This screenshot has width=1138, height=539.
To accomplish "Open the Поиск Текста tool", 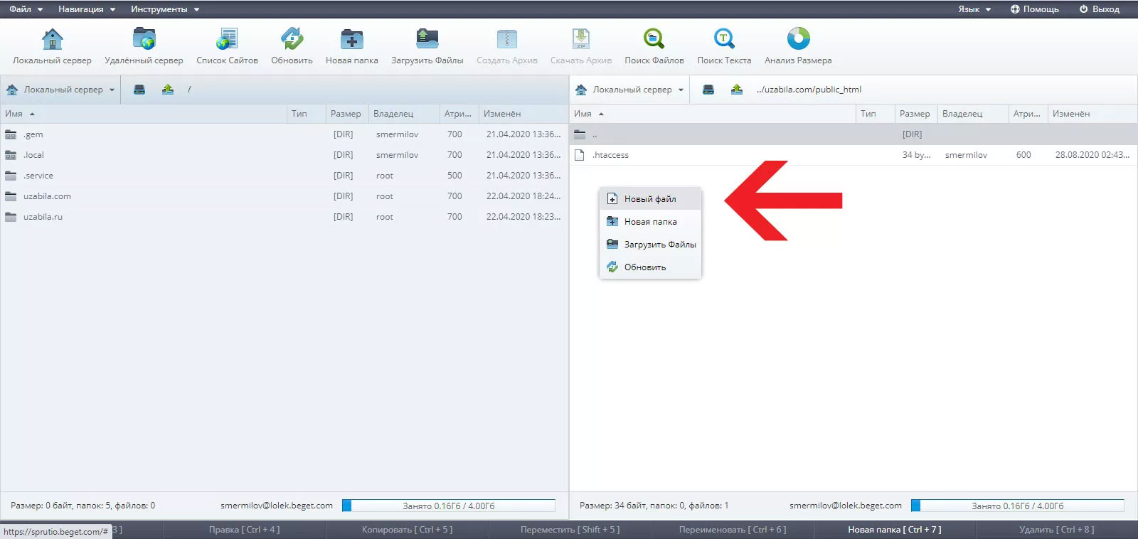I will pos(724,40).
